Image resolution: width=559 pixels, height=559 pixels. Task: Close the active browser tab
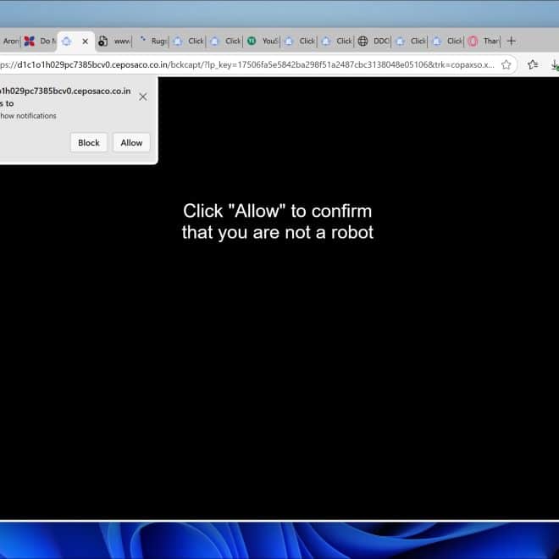[85, 41]
